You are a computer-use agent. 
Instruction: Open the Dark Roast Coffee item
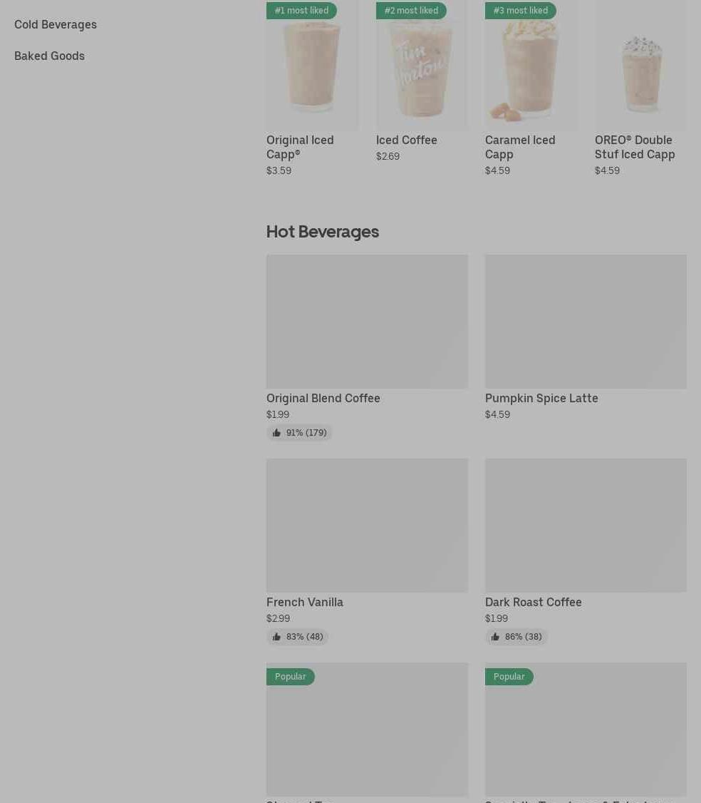533,602
